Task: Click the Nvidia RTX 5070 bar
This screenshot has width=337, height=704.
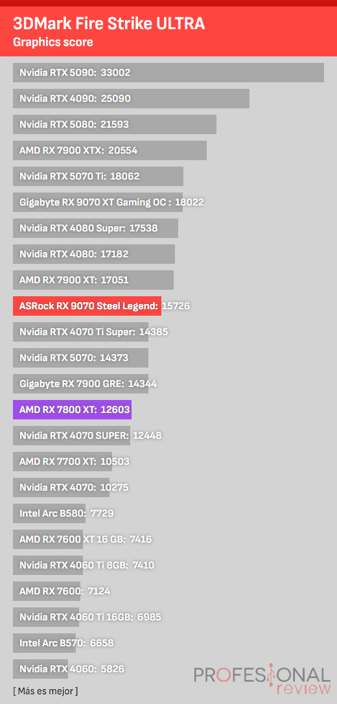Action: pos(81,358)
